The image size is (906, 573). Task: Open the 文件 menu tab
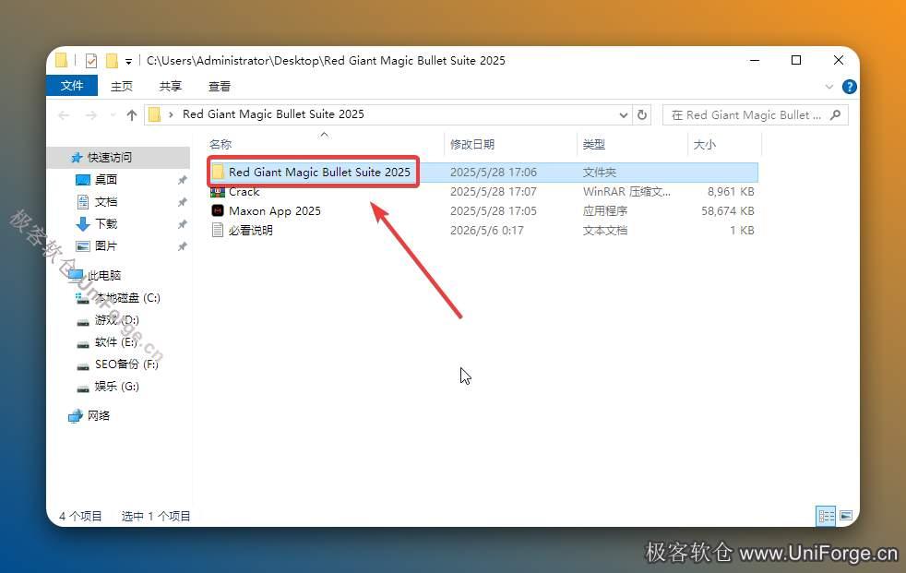coord(72,86)
